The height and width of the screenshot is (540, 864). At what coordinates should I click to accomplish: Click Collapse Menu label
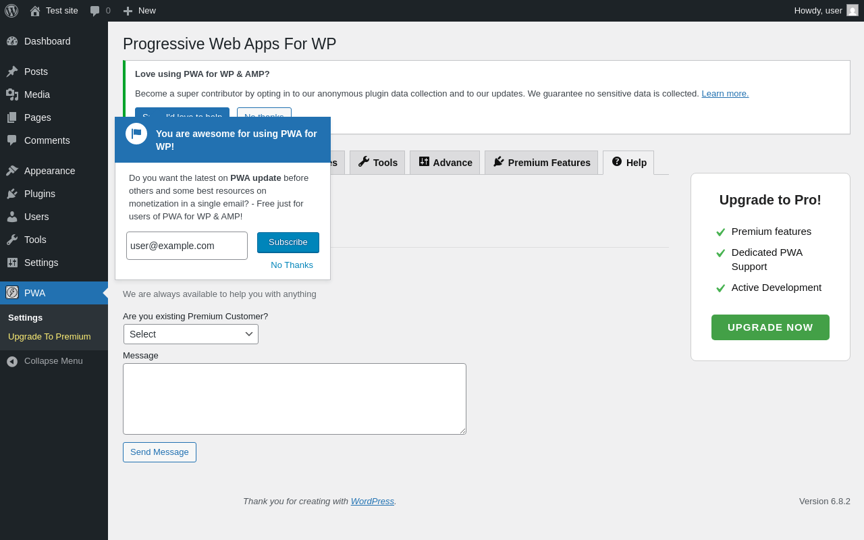tap(53, 361)
